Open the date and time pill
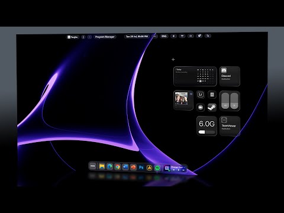The height and width of the screenshot is (213, 284). (x=137, y=37)
